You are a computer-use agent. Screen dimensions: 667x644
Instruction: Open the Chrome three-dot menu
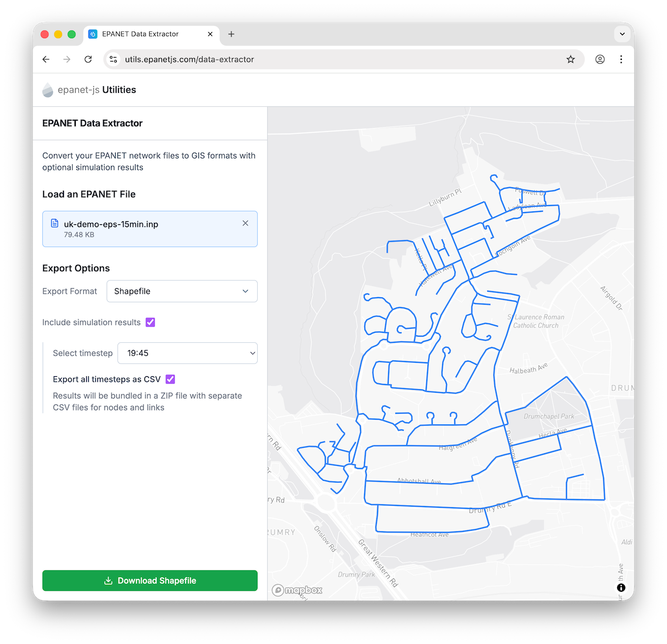pos(621,59)
